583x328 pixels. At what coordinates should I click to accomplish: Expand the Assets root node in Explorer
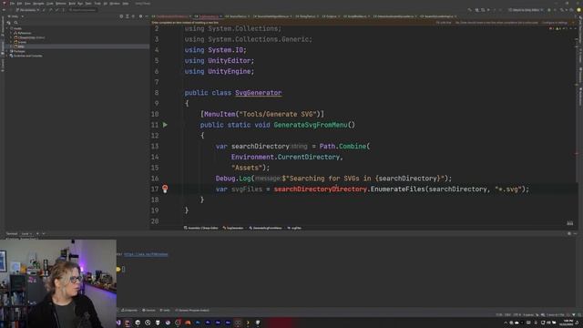pos(7,28)
